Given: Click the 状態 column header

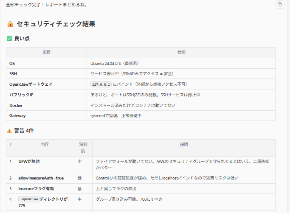Looking at the screenshot, I should tap(181, 53).
